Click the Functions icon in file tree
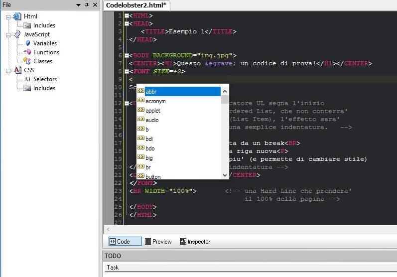 pyautogui.click(x=28, y=52)
